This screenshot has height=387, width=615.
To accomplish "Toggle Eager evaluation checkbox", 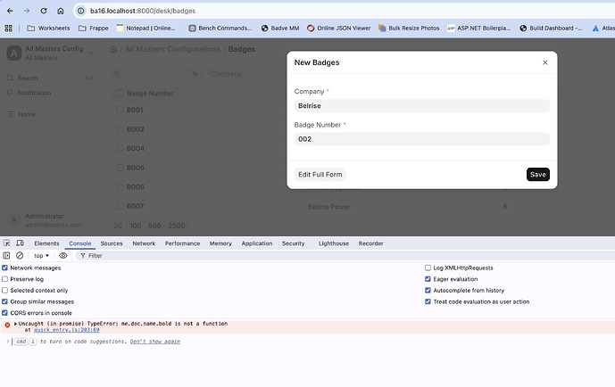I will [x=428, y=279].
